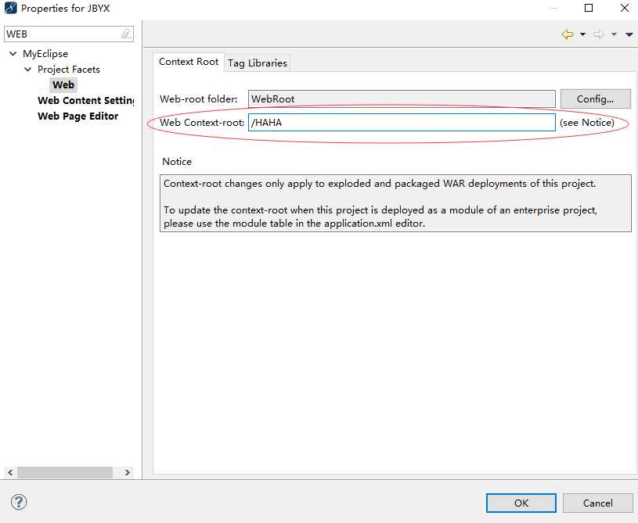The height and width of the screenshot is (523, 638).
Task: Click the help question mark icon
Action: [19, 502]
